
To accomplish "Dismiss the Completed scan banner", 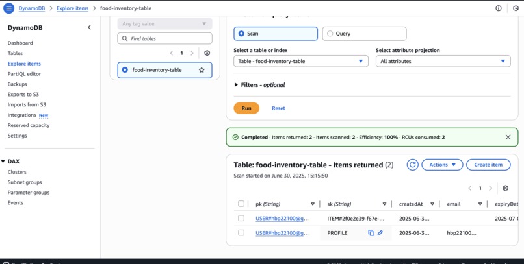I will click(x=508, y=137).
